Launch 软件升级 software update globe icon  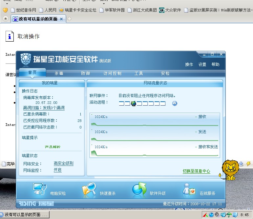tap(139, 189)
